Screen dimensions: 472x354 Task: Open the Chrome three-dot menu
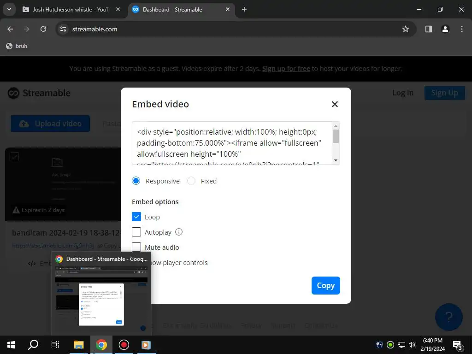point(462,29)
